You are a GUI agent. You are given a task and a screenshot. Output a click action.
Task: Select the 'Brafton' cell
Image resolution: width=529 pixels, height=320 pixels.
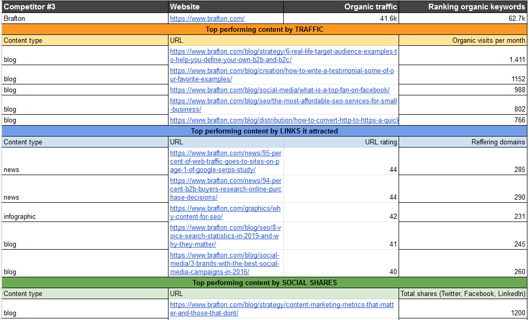85,19
